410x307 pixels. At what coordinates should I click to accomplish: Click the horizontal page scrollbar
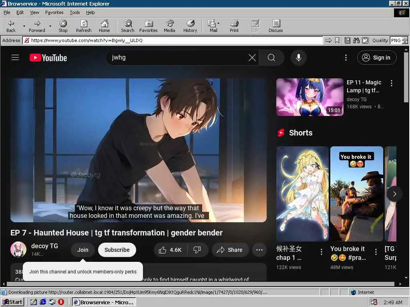201,284
